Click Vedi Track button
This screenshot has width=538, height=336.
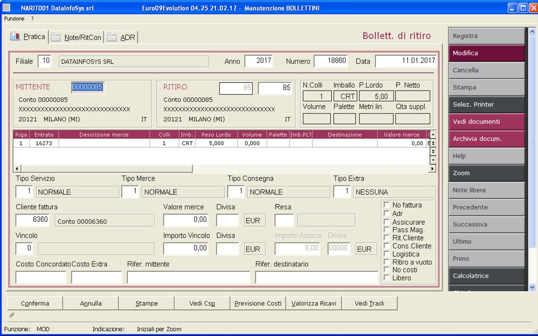[x=369, y=303]
